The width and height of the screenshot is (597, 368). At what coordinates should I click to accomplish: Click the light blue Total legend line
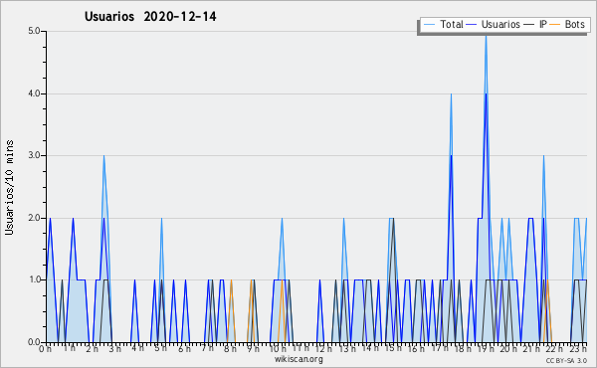pos(429,25)
